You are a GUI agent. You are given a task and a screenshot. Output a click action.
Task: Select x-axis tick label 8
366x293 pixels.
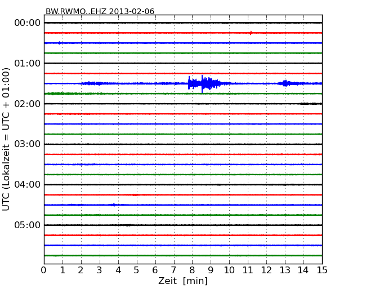[192, 270]
